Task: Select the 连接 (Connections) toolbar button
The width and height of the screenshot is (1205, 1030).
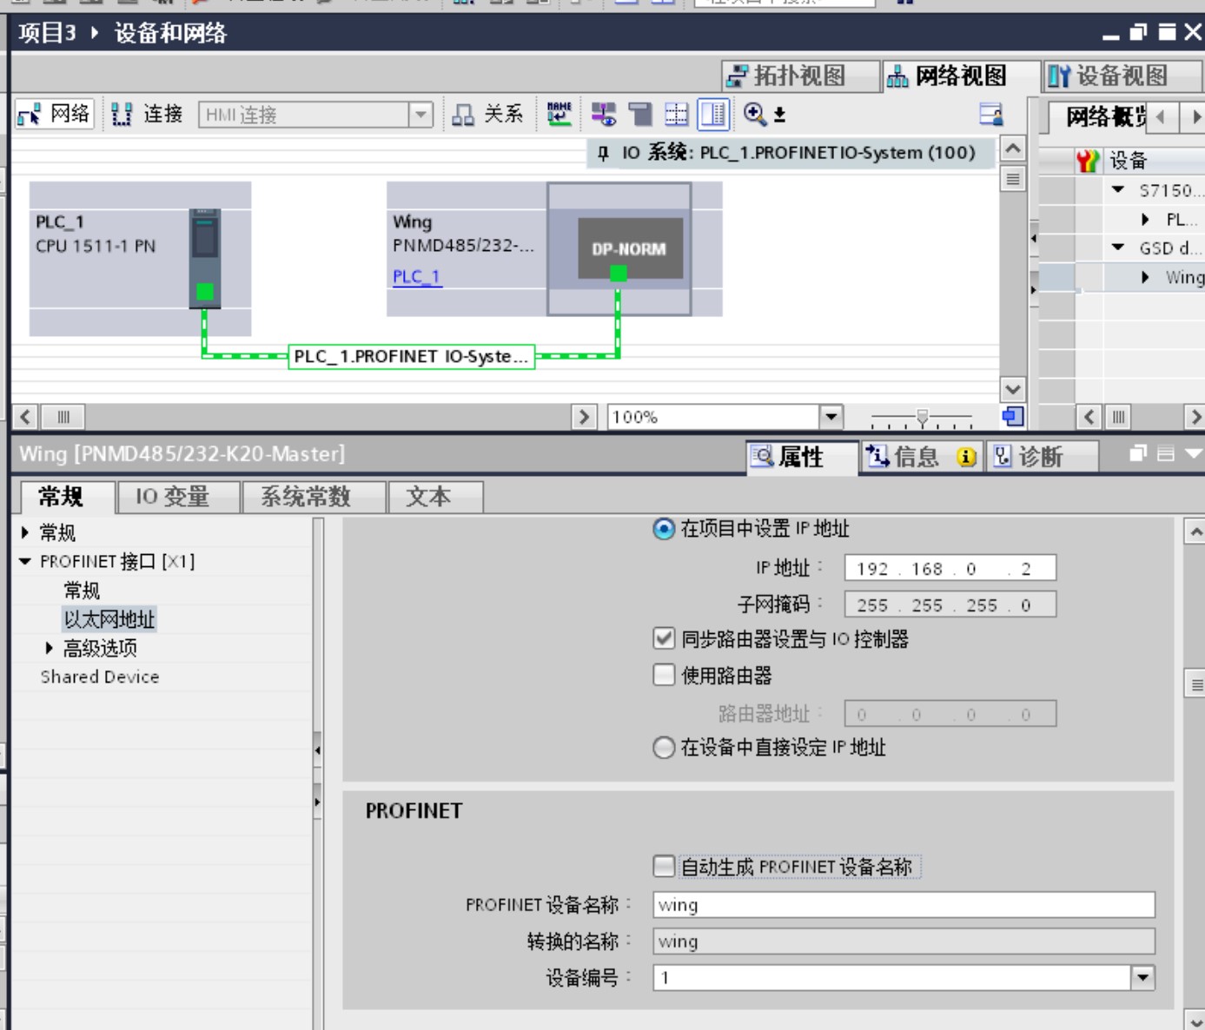Action: pos(146,114)
